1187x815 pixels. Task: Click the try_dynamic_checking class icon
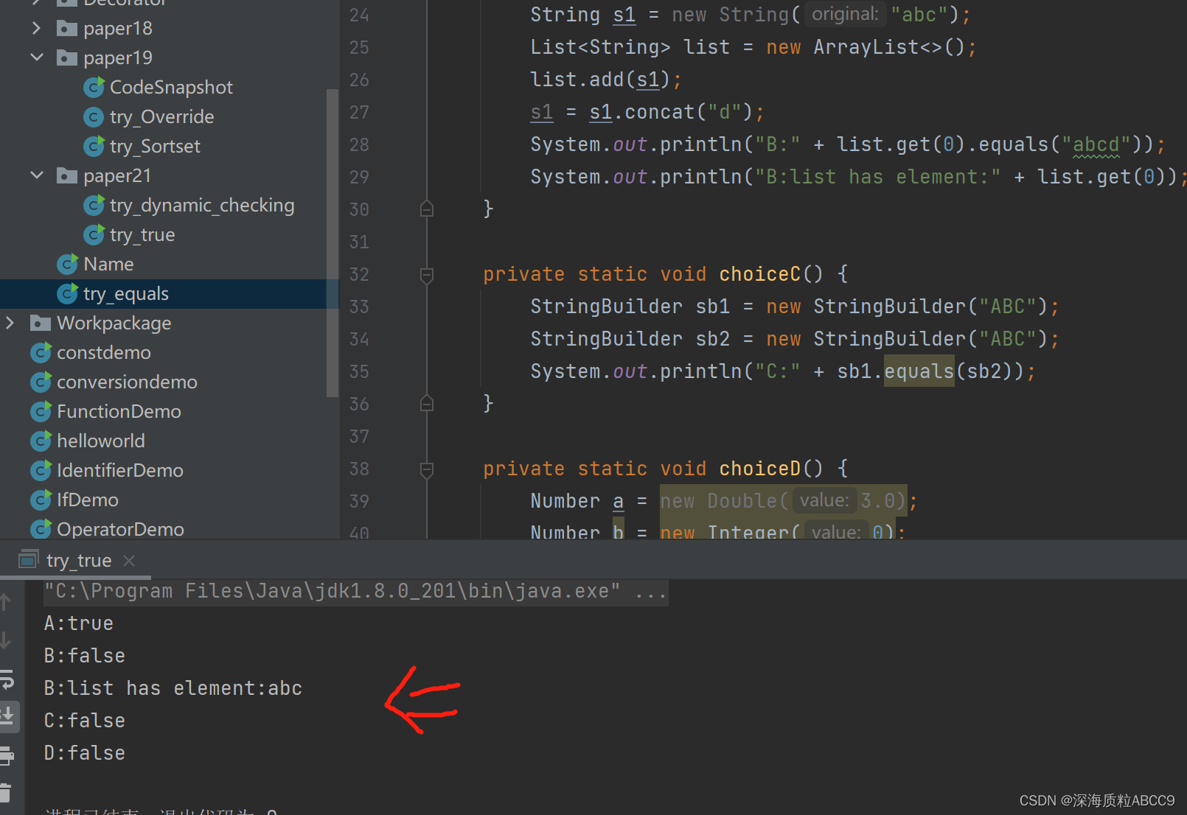pos(94,205)
